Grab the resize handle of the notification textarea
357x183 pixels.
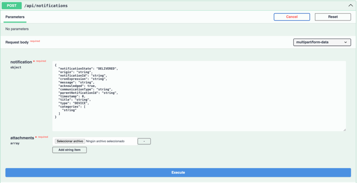[344, 130]
